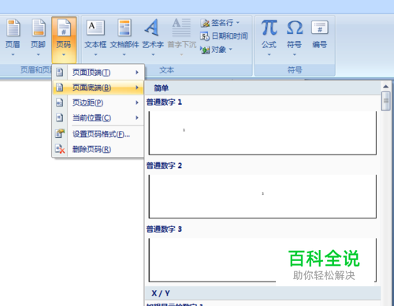Click the 删除页码 icon with red X

(x=60, y=149)
